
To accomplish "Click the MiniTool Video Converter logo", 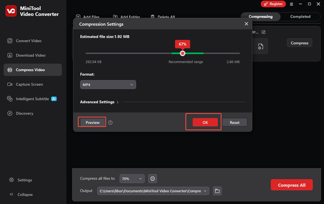I will (x=11, y=11).
